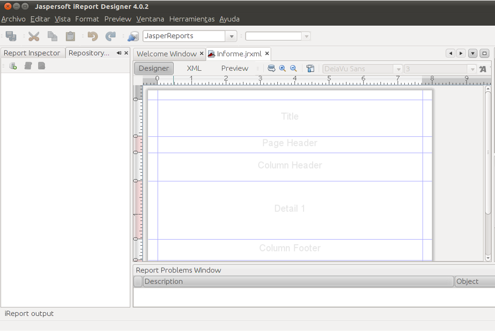Screen dimensions: 495x331
Task: Click the last icon in the Repository panel toolbar
Action: tap(41, 65)
